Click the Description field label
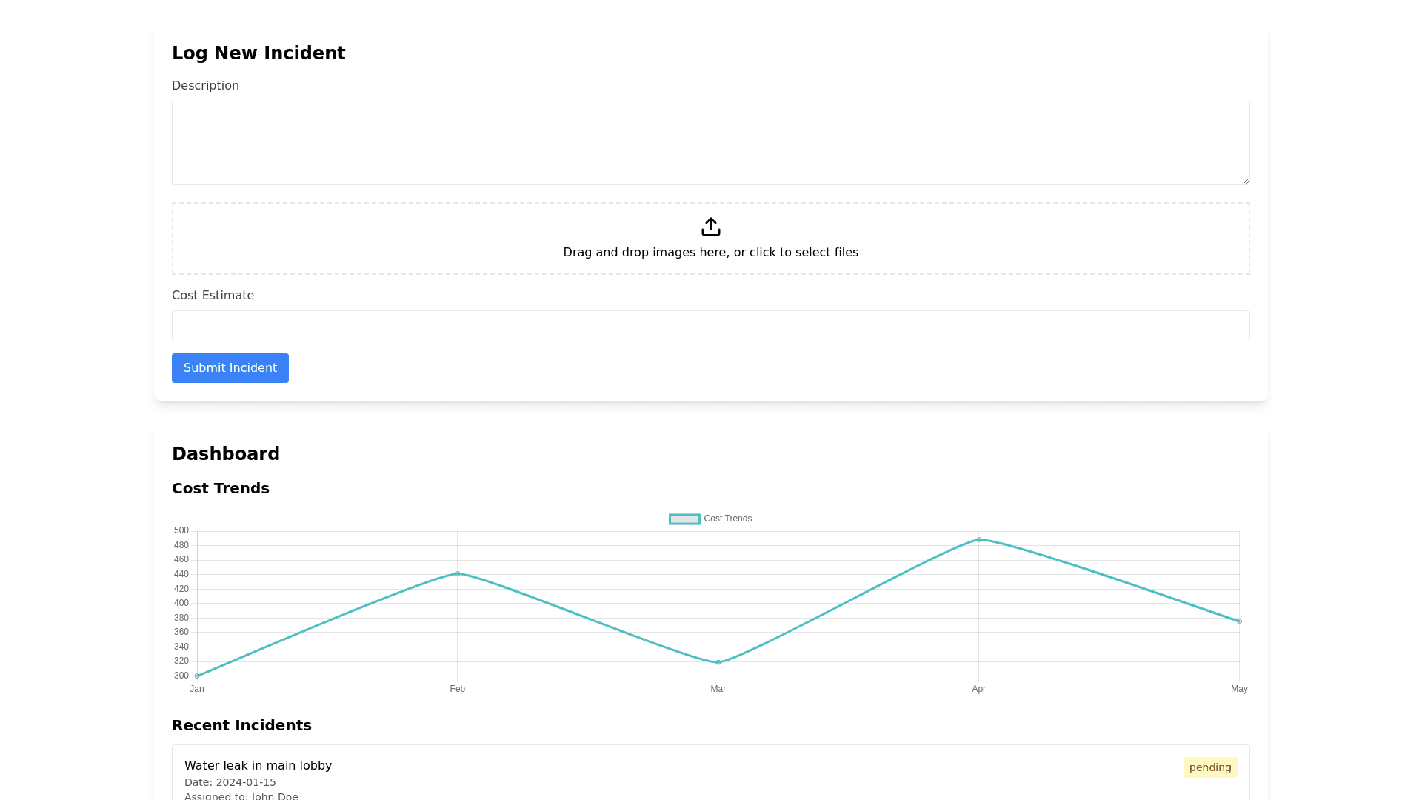Screen dimensions: 1422x800 [x=205, y=86]
